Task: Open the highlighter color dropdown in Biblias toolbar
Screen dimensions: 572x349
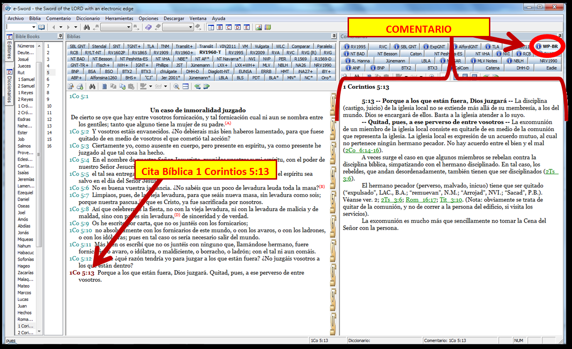Action: tap(151, 87)
